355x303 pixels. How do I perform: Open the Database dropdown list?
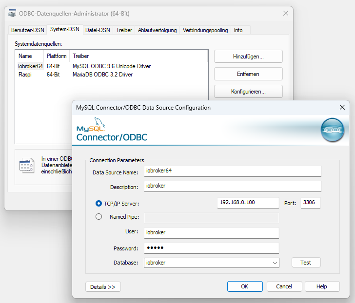[x=275, y=263]
